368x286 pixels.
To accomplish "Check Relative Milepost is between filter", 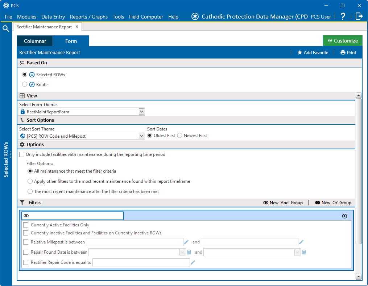I will [26, 242].
